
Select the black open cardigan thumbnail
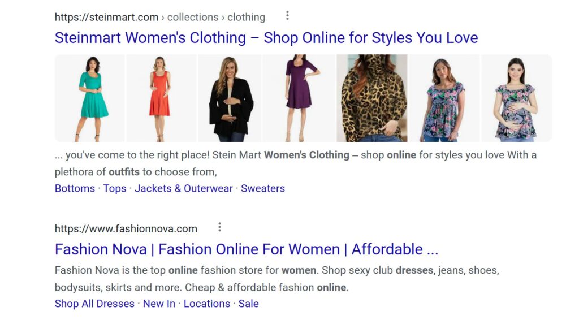[231, 98]
